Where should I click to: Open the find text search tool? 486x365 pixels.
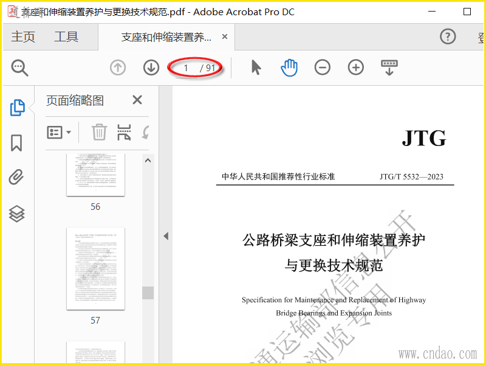point(20,68)
